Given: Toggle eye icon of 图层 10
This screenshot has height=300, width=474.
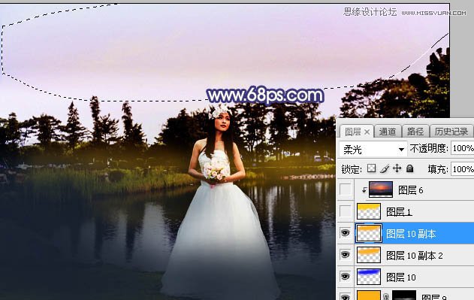Looking at the screenshot, I should pyautogui.click(x=346, y=277).
